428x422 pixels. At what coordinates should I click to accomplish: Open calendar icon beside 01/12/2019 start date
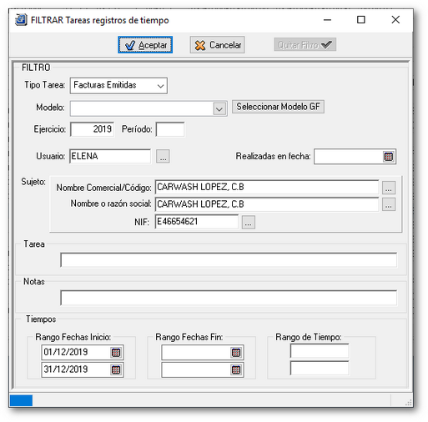(x=116, y=353)
